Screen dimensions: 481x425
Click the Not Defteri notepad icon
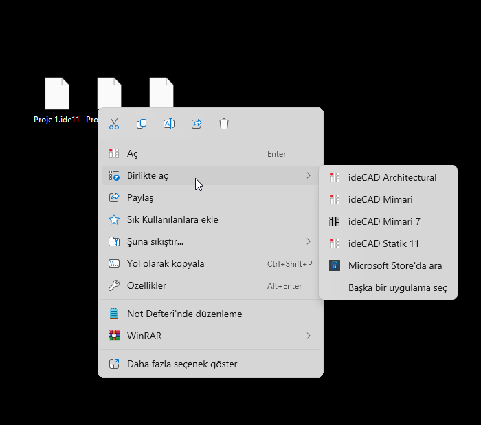pyautogui.click(x=114, y=314)
